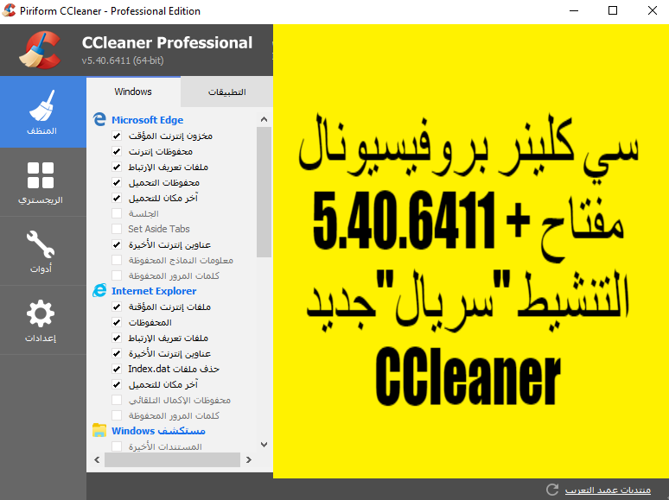Open the منتديات عميد التعريب link
Viewport: 669px width, 500px height.
click(608, 491)
